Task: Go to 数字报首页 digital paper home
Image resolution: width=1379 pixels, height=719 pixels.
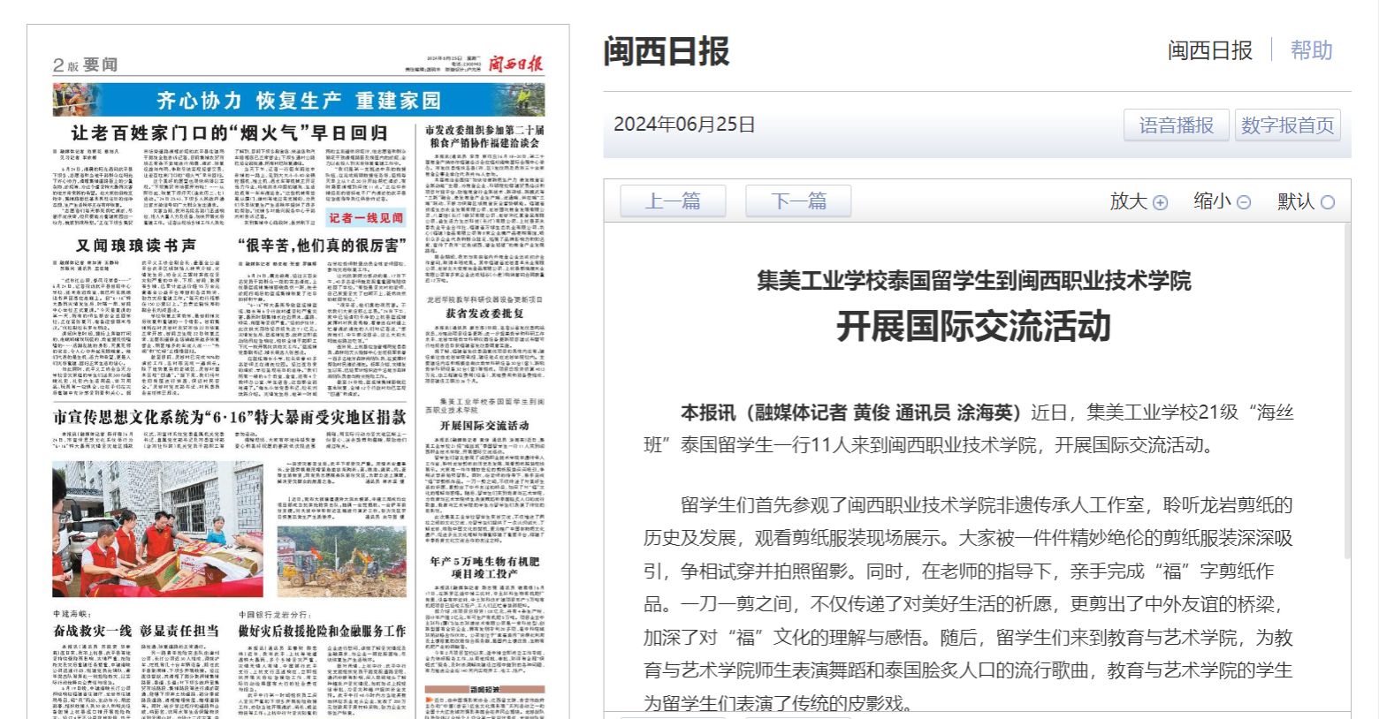Action: (1287, 125)
